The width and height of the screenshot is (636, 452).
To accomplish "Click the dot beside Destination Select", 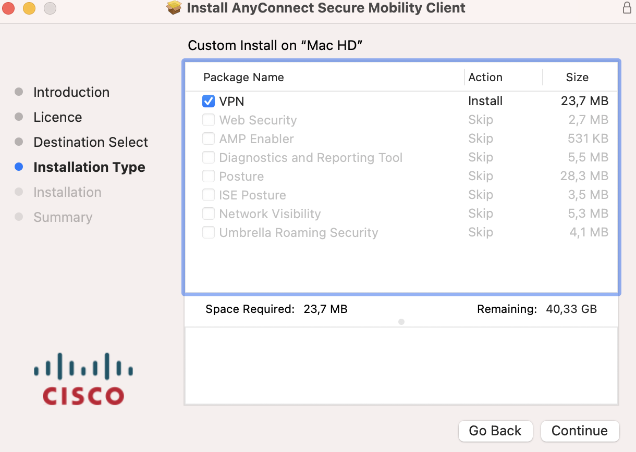I will click(x=19, y=142).
